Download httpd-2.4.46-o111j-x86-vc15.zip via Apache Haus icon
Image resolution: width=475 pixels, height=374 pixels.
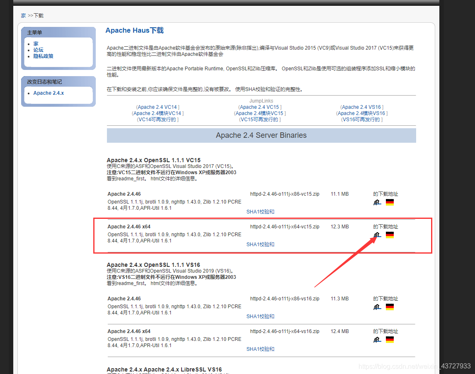[377, 202]
